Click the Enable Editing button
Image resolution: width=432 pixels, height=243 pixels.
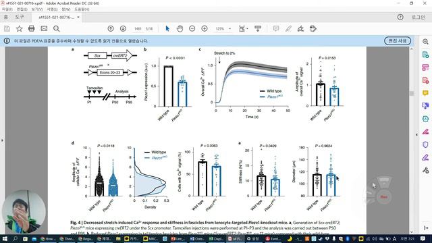398,40
